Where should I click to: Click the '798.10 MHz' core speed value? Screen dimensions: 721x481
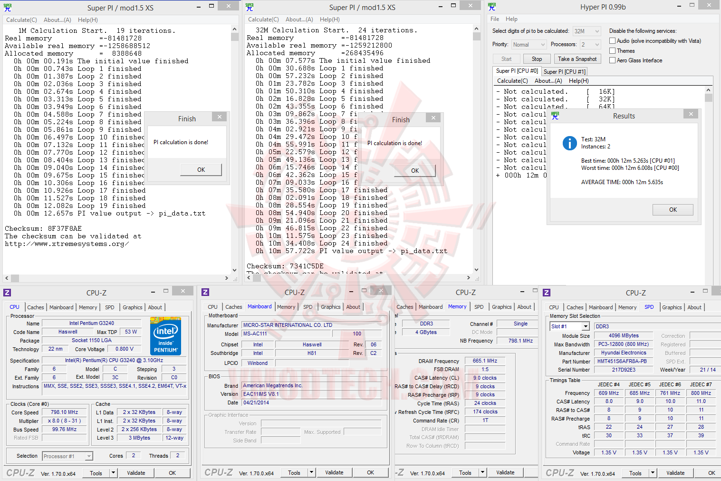point(65,412)
